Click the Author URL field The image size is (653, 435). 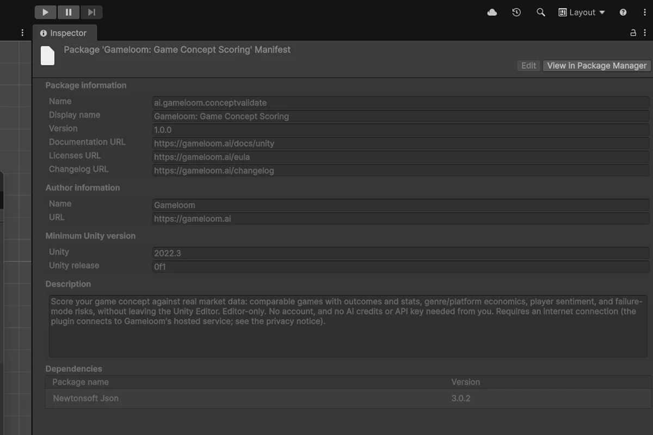[401, 219]
